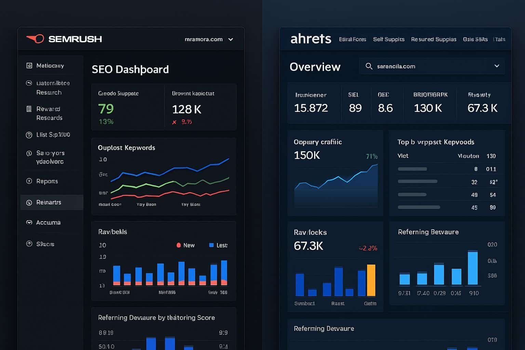
Task: Click the Reward Researds list icon
Action: tap(29, 109)
